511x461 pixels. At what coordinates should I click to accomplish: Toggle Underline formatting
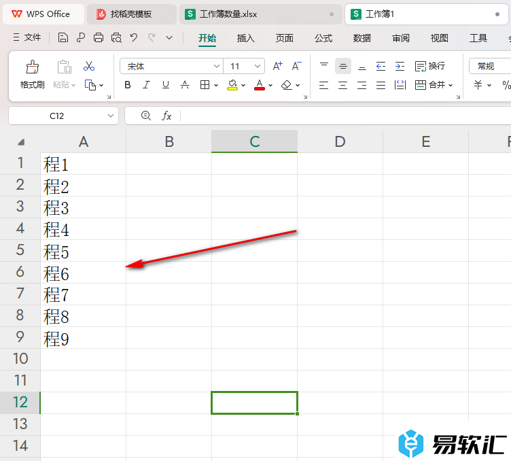pos(166,85)
